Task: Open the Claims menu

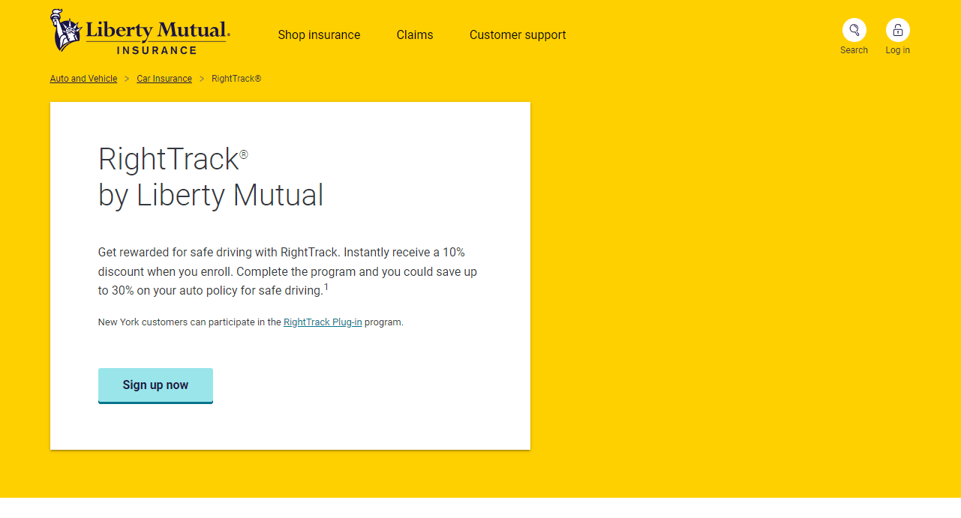Action: (x=415, y=34)
